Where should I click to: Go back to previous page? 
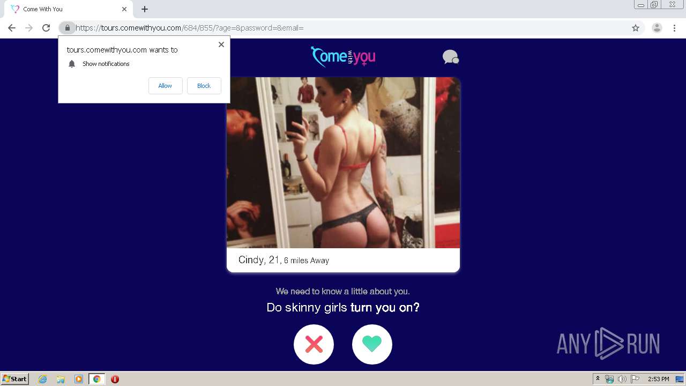[12, 28]
